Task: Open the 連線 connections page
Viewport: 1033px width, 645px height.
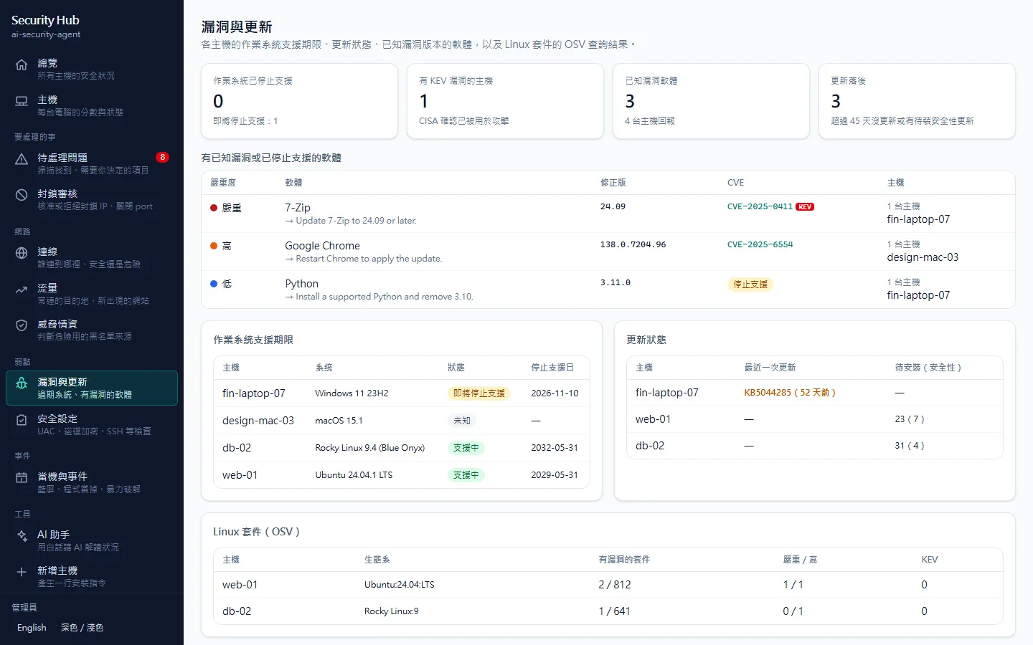Action: (92, 257)
